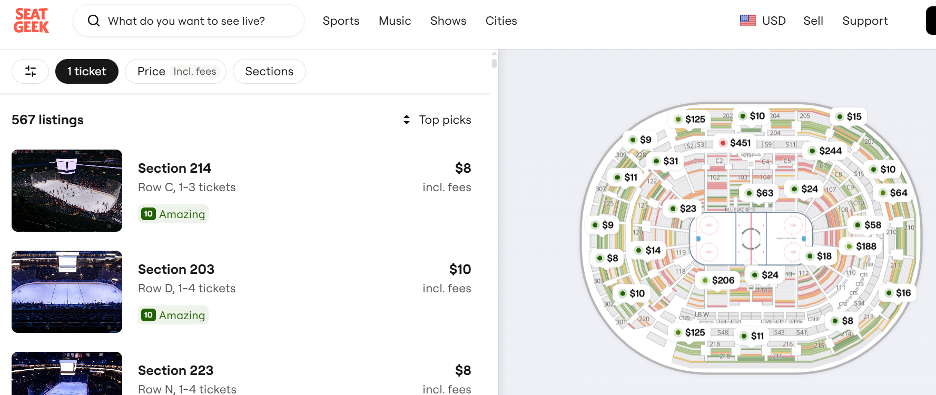The image size is (936, 395).
Task: Open the Sports menu
Action: coord(341,21)
